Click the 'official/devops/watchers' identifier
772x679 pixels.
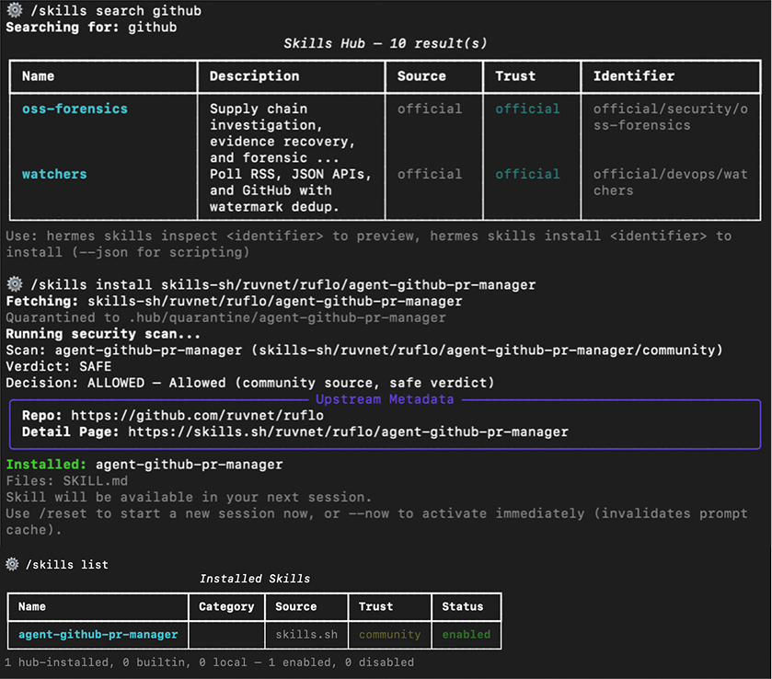(670, 182)
